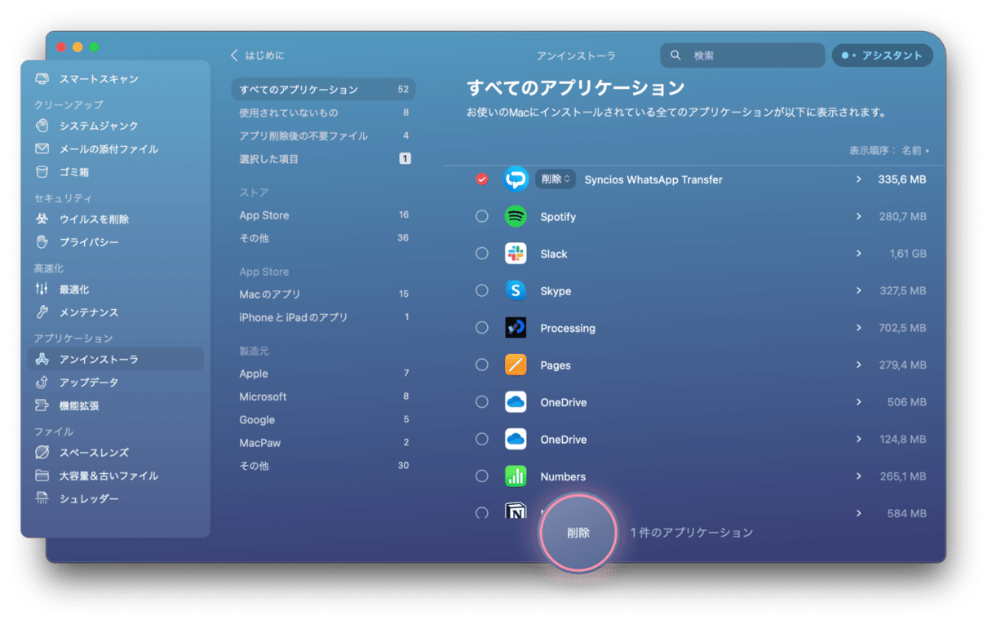The width and height of the screenshot is (992, 624).
Task: Filter apps by Microsoft vendor
Action: (x=324, y=396)
